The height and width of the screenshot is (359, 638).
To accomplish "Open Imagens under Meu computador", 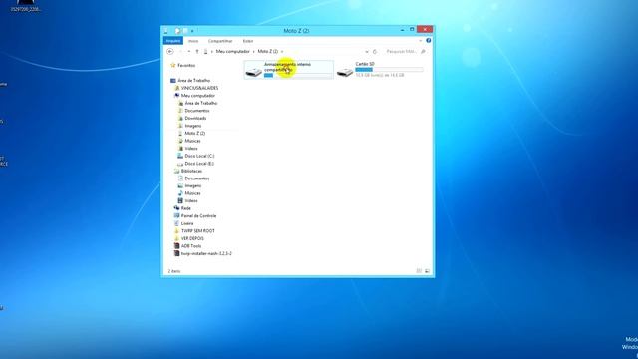I will 192,126.
